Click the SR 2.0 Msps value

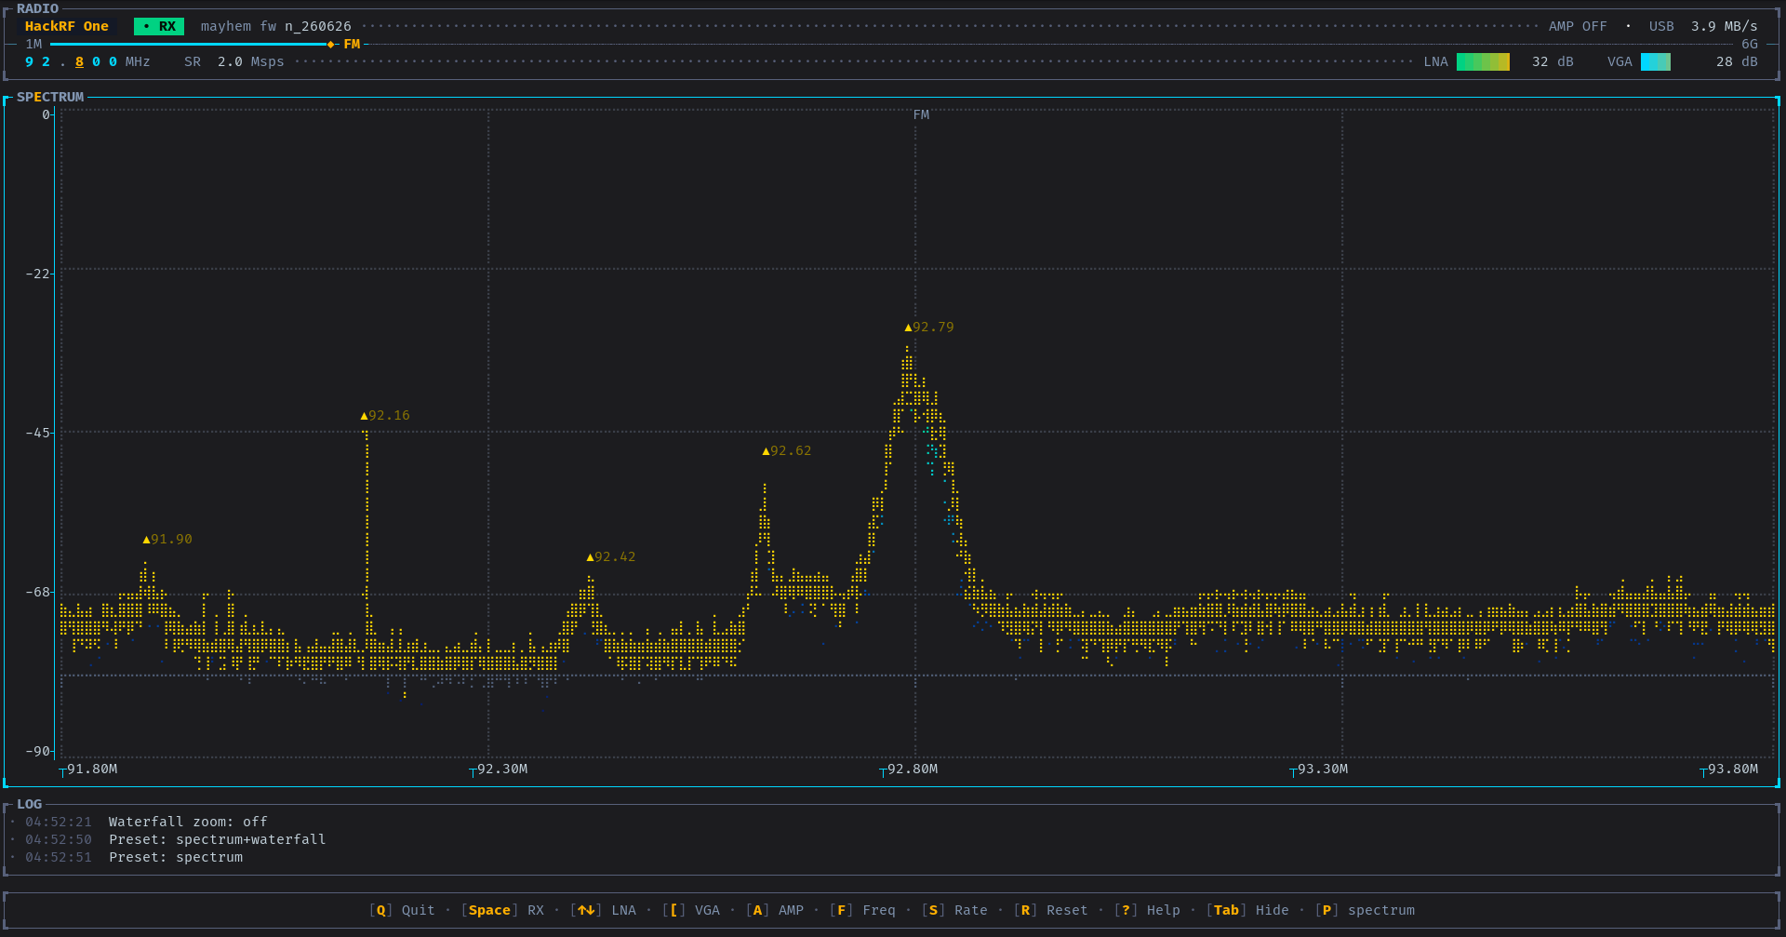coord(234,62)
